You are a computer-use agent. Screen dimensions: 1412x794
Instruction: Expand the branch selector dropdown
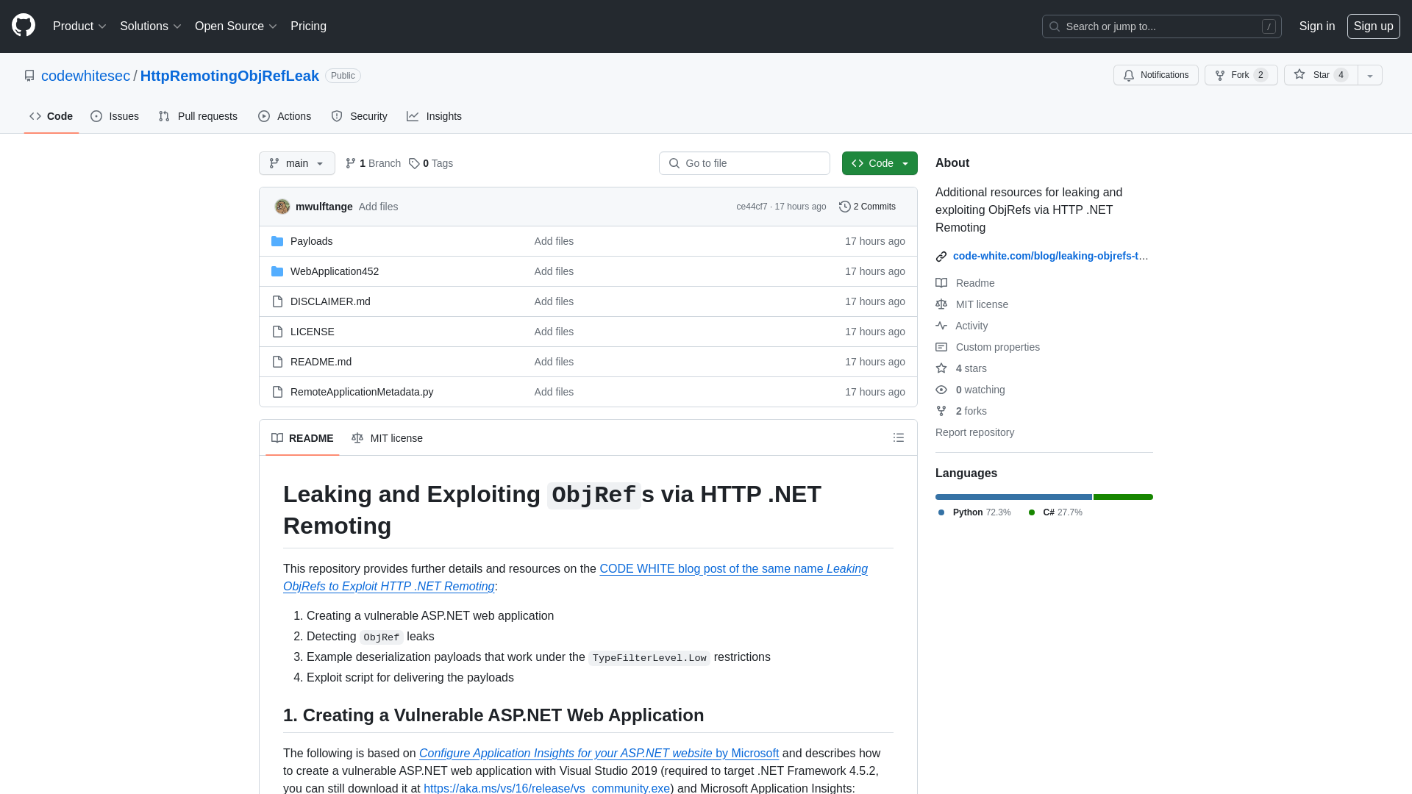[x=297, y=163]
